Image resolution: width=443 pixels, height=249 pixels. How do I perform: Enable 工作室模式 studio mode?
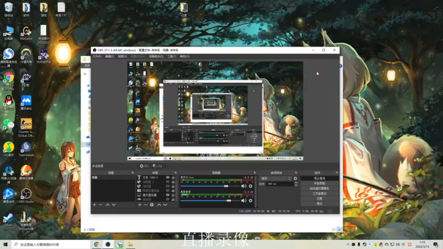pos(320,194)
